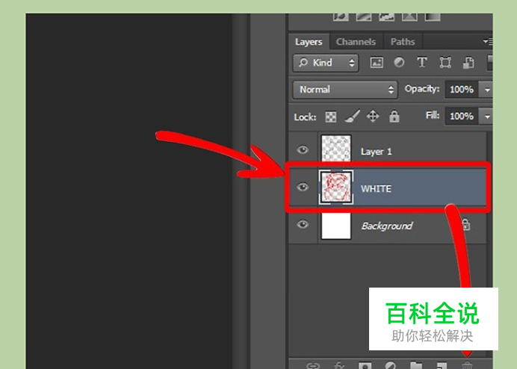The height and width of the screenshot is (369, 517).
Task: Select the layer named Background
Action: (387, 226)
